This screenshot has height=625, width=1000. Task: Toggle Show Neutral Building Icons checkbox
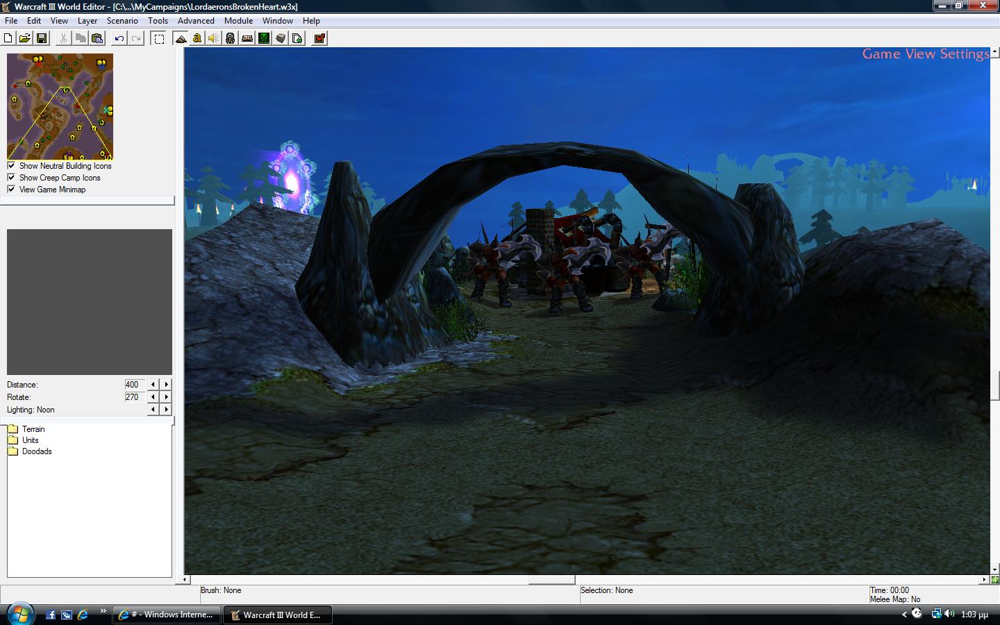pos(11,165)
